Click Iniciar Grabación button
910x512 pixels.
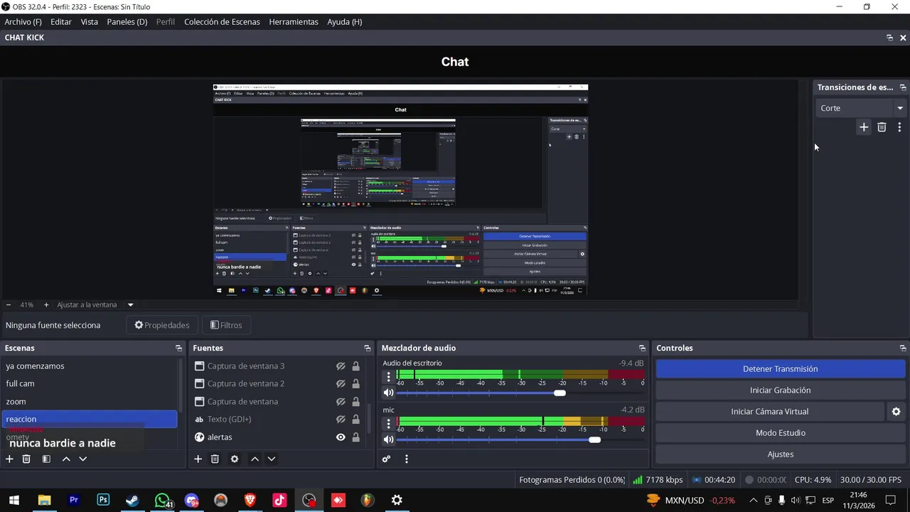click(780, 390)
